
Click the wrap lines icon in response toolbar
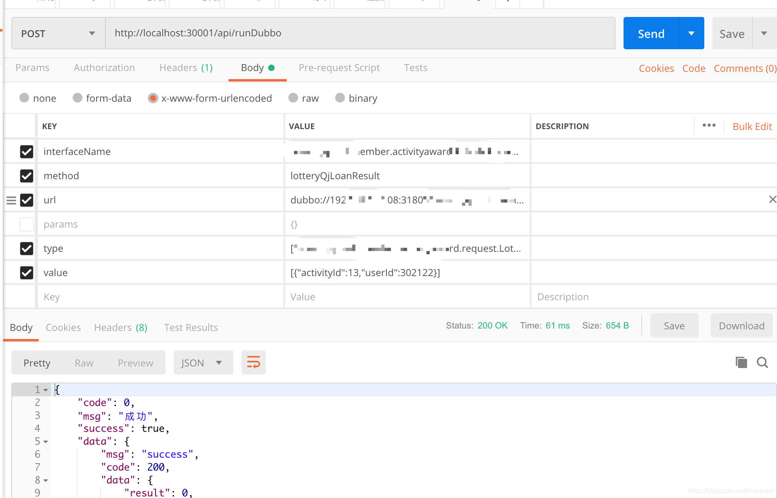point(253,362)
